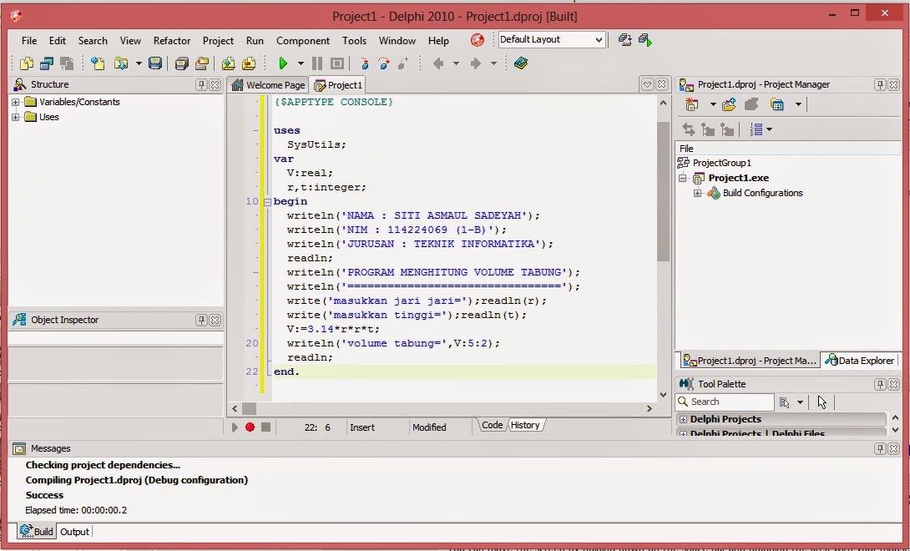This screenshot has width=910, height=551.
Task: Toggle macro recording red dot button
Action: coord(250,427)
